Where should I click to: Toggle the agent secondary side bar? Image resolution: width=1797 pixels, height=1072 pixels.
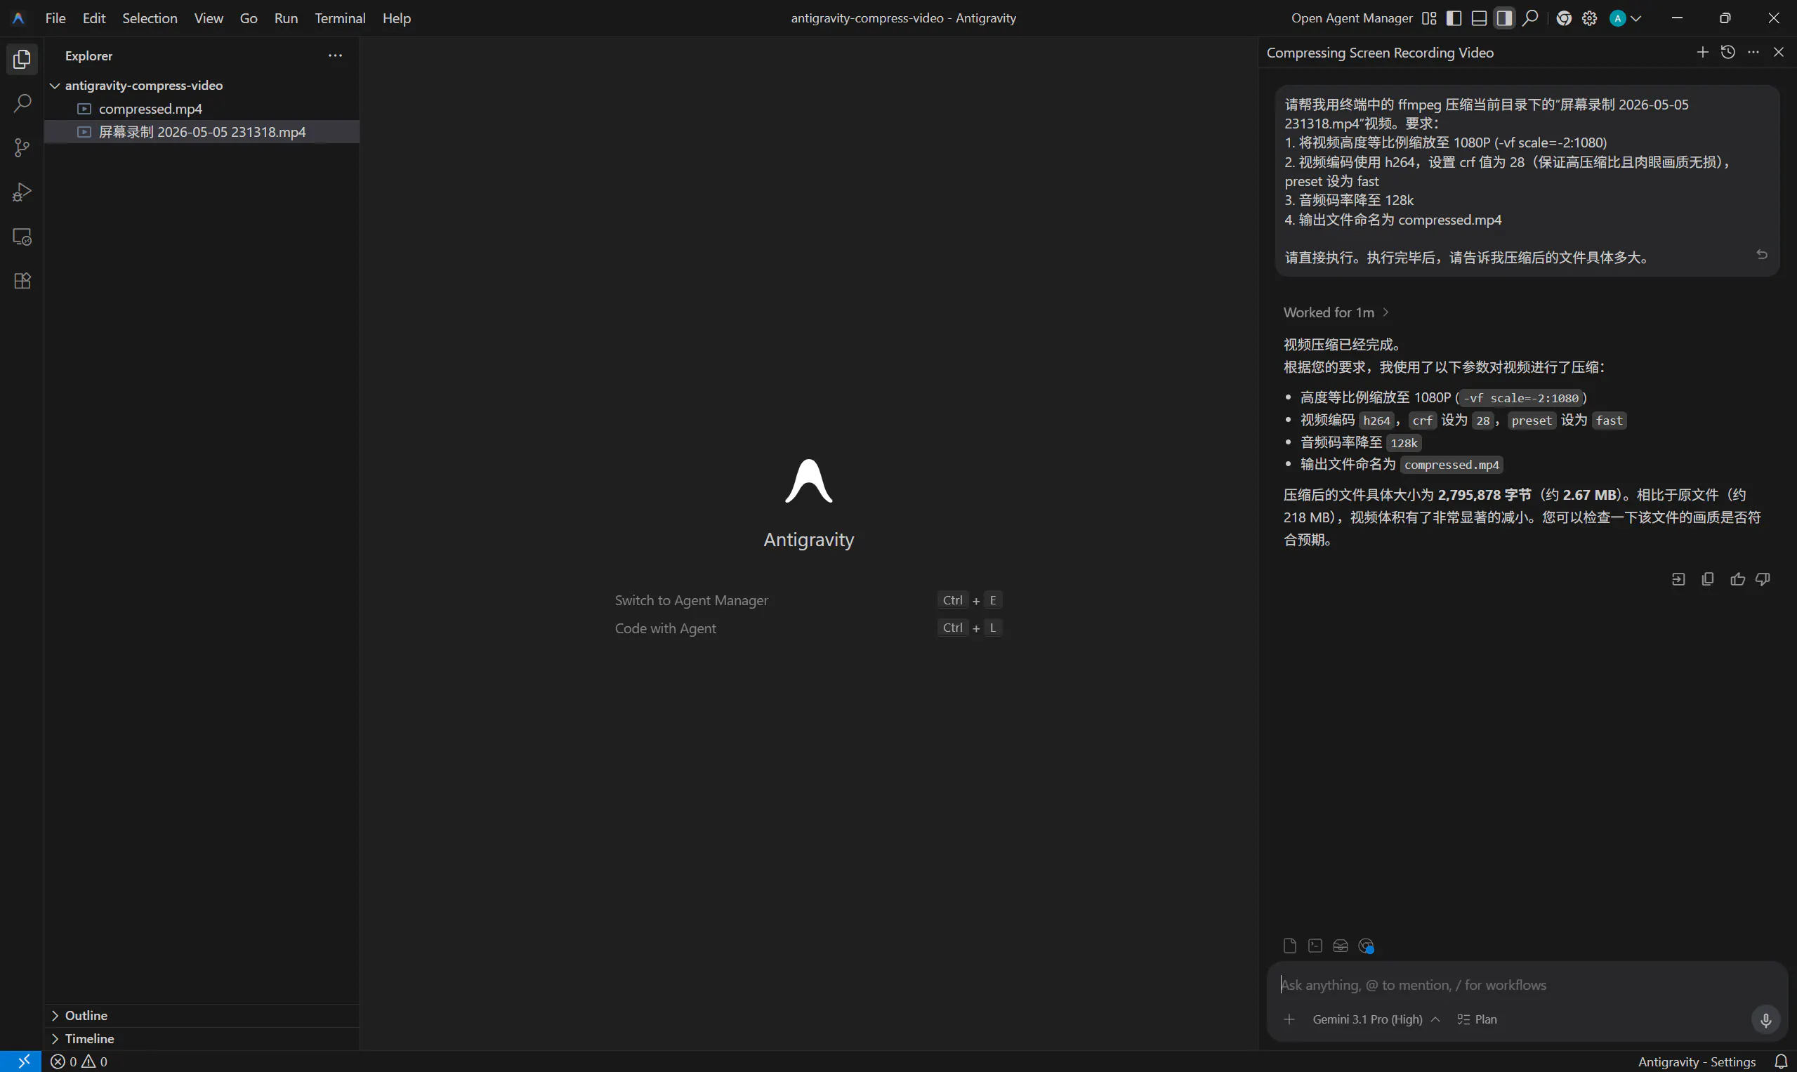(x=1504, y=18)
